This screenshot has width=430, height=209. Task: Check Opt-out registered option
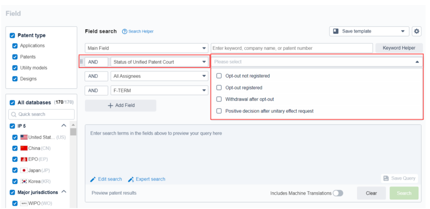[x=219, y=88]
